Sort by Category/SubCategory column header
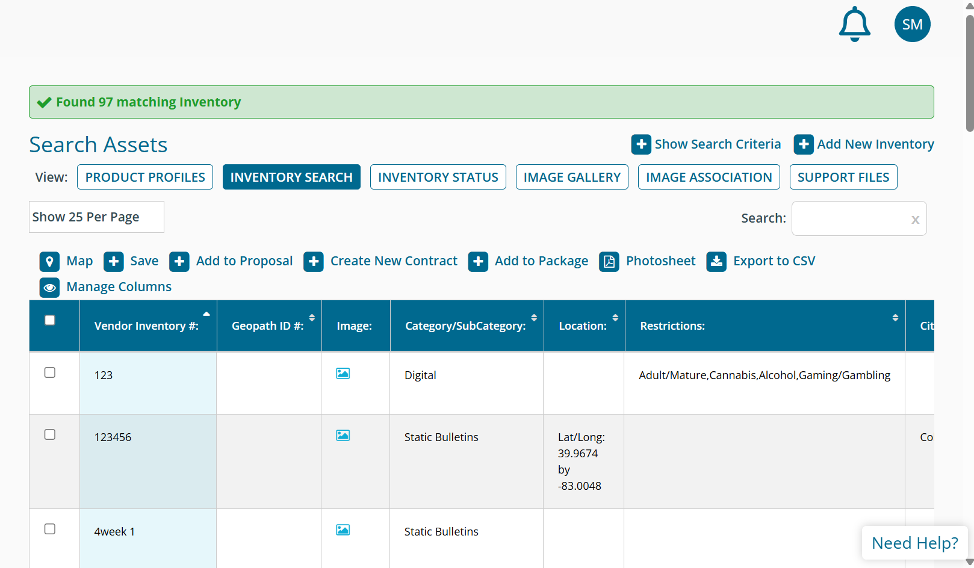 pos(466,326)
